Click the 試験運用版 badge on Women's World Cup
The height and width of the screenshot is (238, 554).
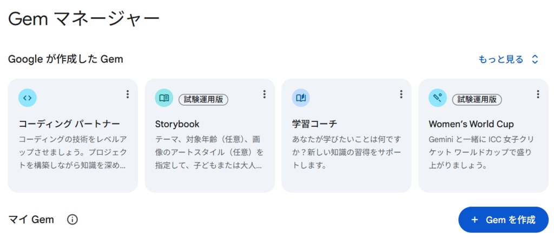click(477, 99)
